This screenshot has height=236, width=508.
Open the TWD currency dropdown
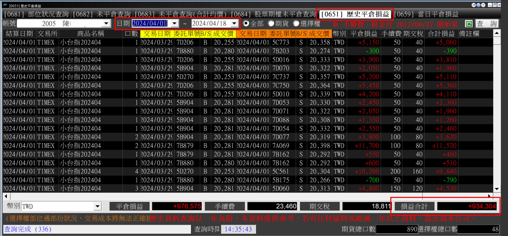pos(97,206)
